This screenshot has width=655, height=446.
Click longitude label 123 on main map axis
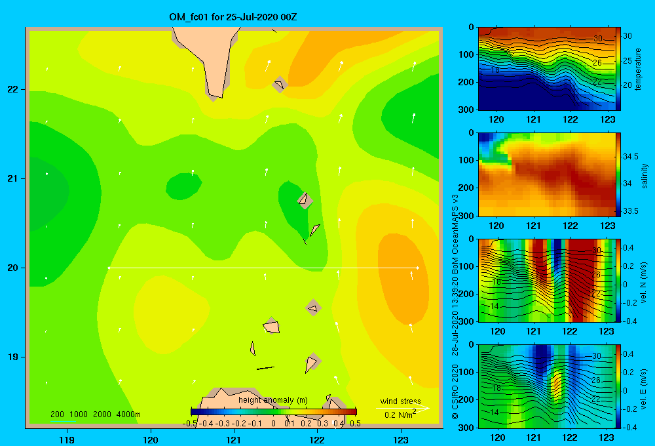point(401,439)
